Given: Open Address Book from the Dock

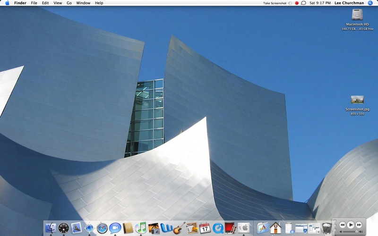Looking at the screenshot, I should tap(128, 228).
